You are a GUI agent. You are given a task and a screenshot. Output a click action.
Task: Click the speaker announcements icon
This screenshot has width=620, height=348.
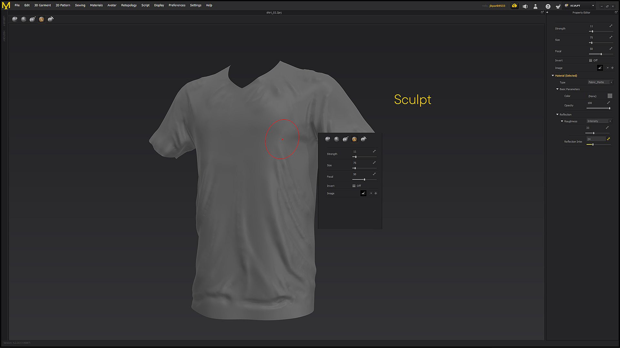point(525,6)
